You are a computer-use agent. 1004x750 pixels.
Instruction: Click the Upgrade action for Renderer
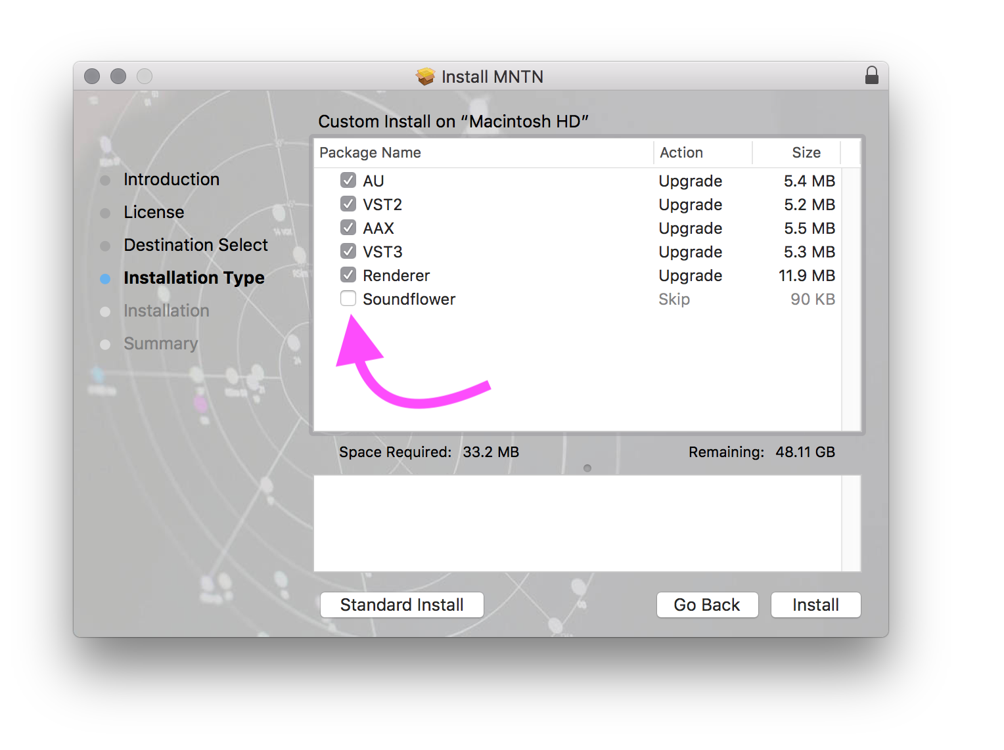[x=691, y=276]
